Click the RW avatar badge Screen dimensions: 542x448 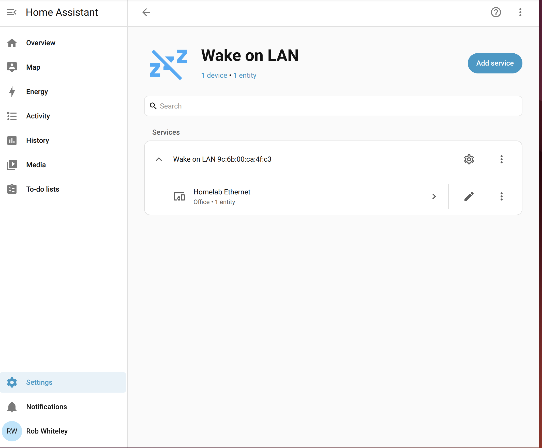pyautogui.click(x=12, y=431)
